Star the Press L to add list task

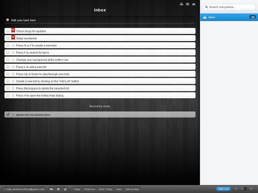(x=13, y=67)
